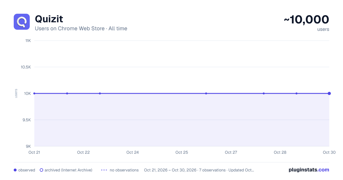
Task: Click the '7 observations' date range footer text
Action: coord(199,170)
